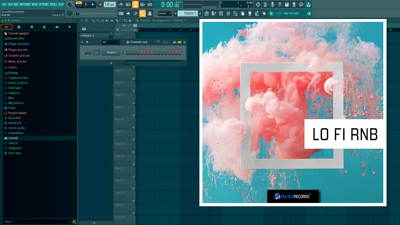
Task: Add a channel with rack plus button
Action: [x=111, y=63]
